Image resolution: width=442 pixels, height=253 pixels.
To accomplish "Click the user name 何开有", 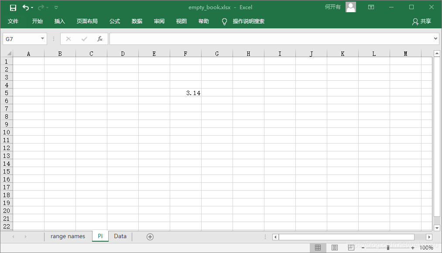I will pos(332,7).
